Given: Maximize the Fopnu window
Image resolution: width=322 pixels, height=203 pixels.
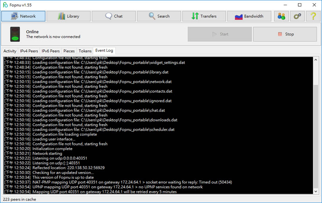Looking at the screenshot, I should [300, 5].
